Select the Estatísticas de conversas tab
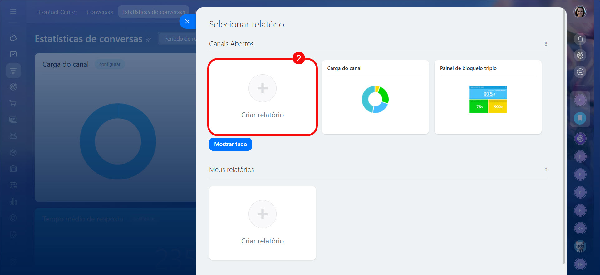Viewport: 600px width, 275px height. point(154,12)
